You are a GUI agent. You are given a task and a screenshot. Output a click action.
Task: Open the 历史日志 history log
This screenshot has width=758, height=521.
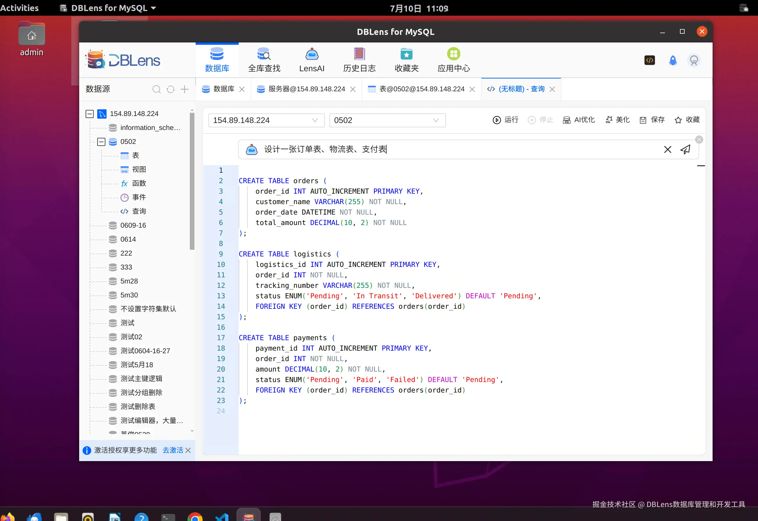click(359, 59)
